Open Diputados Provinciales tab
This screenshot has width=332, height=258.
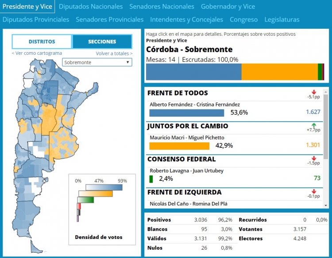click(36, 19)
